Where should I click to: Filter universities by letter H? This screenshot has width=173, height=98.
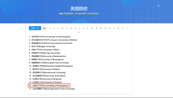coord(75,29)
